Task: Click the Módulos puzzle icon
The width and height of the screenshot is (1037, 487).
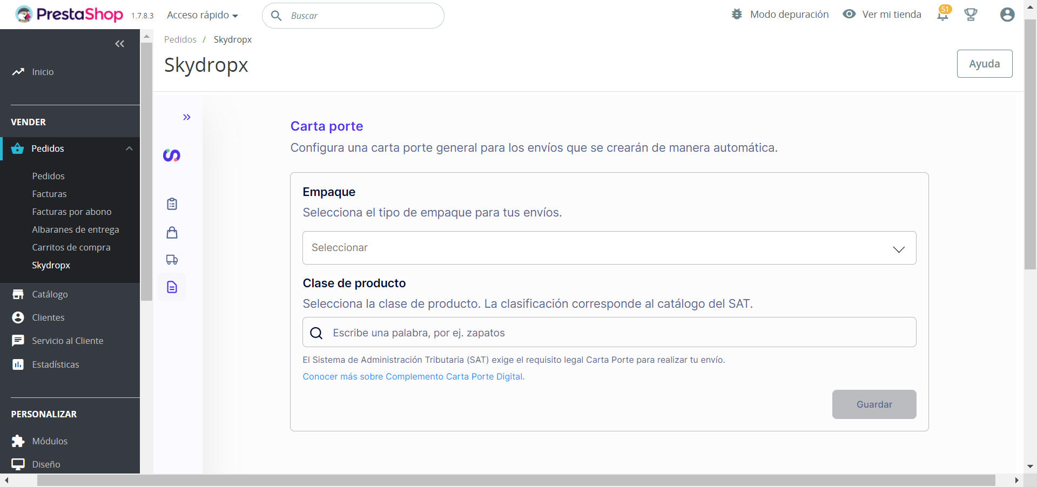Action: [x=18, y=441]
